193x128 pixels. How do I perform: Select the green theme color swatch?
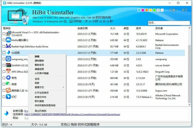[x=154, y=10]
